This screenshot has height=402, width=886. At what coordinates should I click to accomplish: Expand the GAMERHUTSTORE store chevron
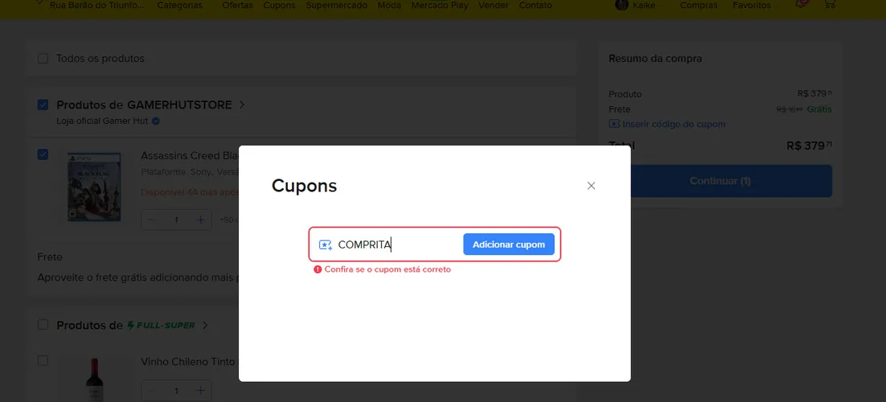pyautogui.click(x=242, y=105)
